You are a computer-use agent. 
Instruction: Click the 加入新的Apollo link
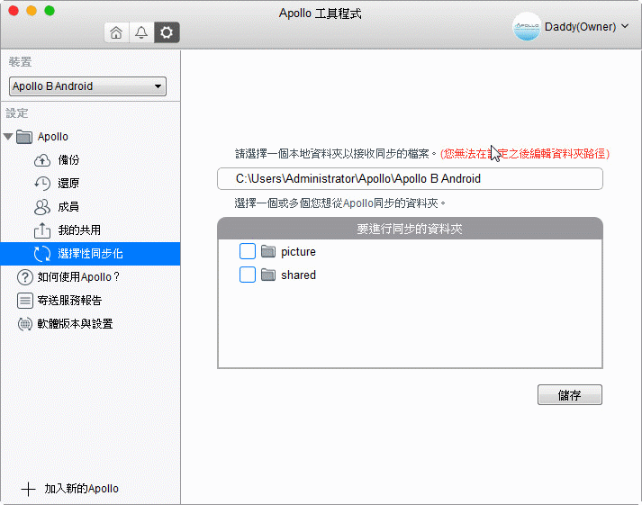81,489
